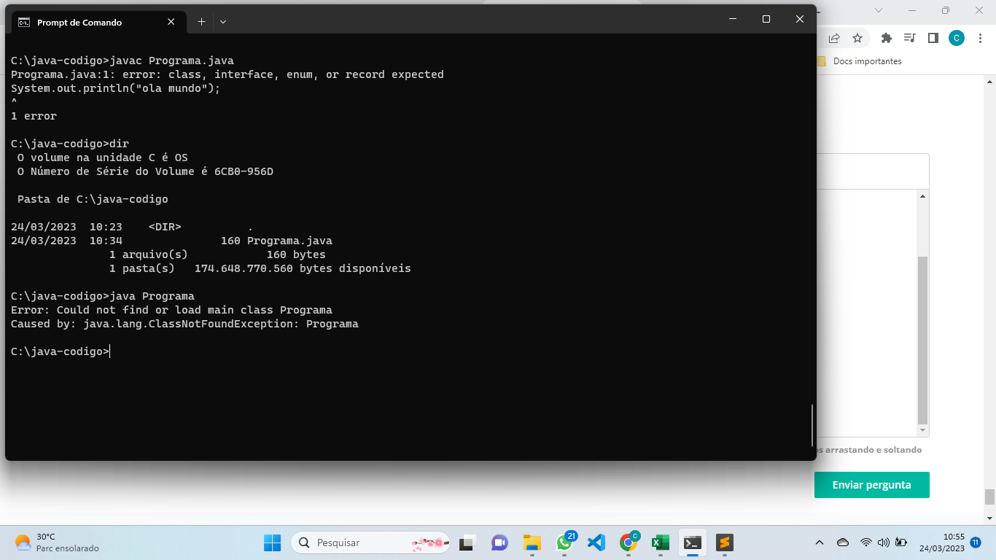
Task: Open File Explorer from taskbar
Action: (x=532, y=542)
